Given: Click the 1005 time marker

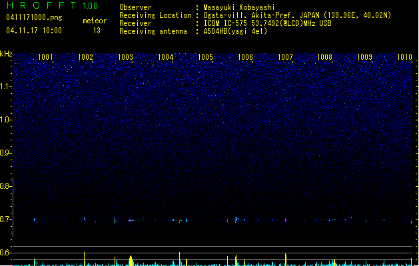Looking at the screenshot, I should click(x=205, y=57).
